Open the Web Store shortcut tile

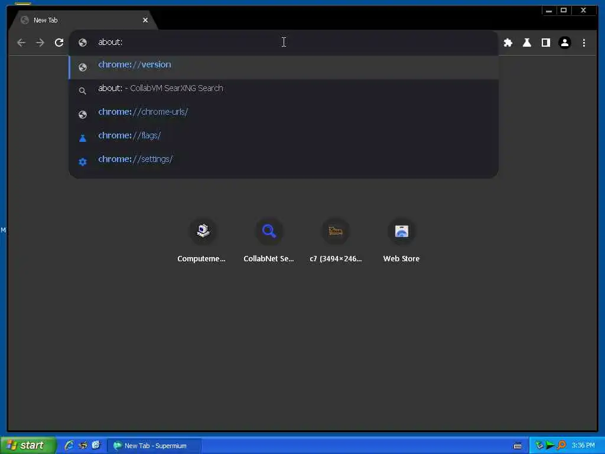coord(401,241)
